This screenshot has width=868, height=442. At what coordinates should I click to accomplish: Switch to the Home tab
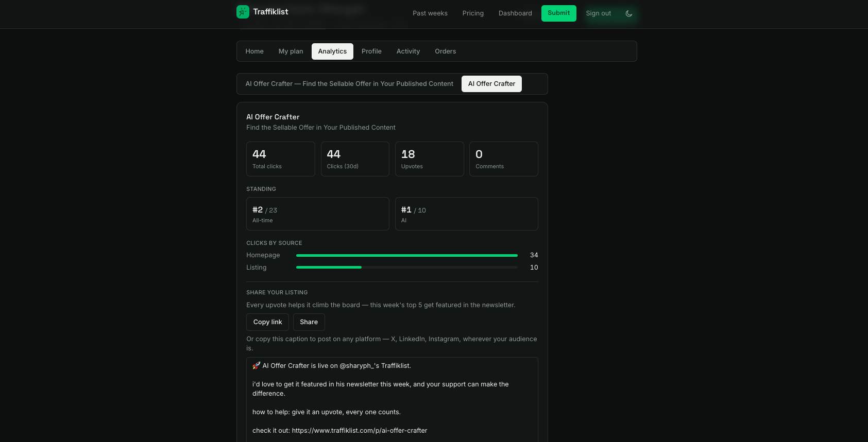[254, 51]
